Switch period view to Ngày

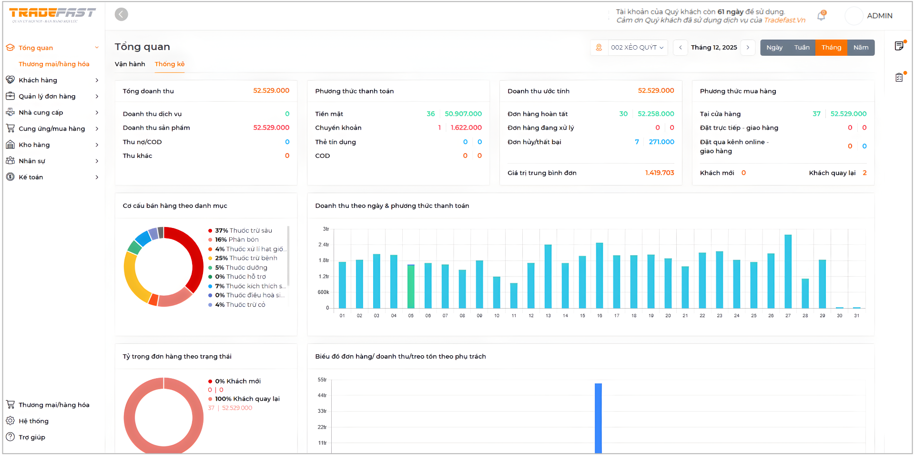pyautogui.click(x=774, y=48)
